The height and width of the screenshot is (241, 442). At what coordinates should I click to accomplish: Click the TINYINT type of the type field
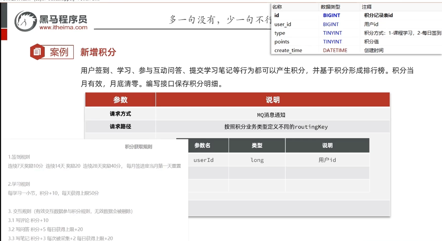coord(332,33)
